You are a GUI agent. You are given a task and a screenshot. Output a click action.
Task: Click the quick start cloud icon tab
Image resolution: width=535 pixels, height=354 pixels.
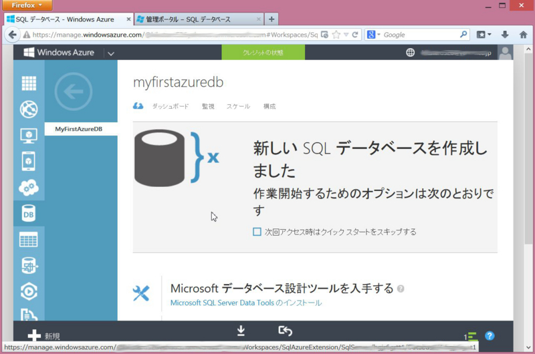[138, 106]
